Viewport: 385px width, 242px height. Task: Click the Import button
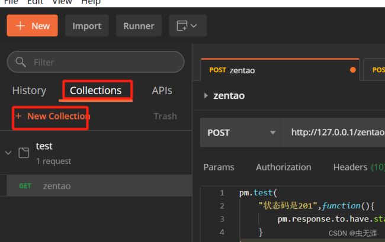(86, 26)
